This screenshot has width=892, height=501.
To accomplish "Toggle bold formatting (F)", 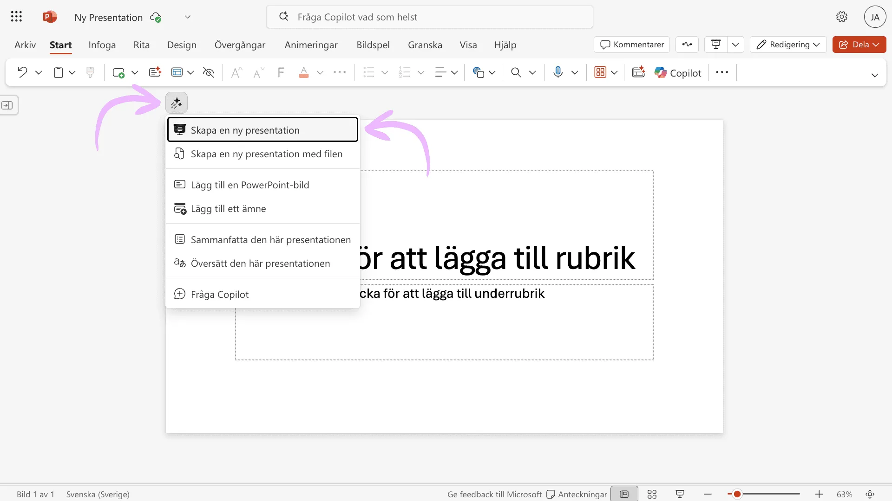I will (x=281, y=72).
